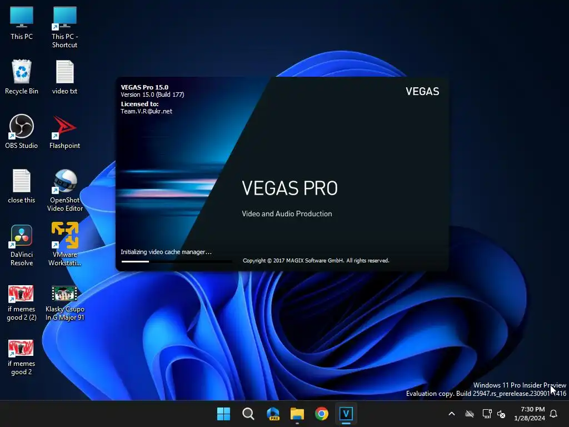The height and width of the screenshot is (427, 569).
Task: Launch Microsoft Edge PRE from taskbar
Action: 273,414
